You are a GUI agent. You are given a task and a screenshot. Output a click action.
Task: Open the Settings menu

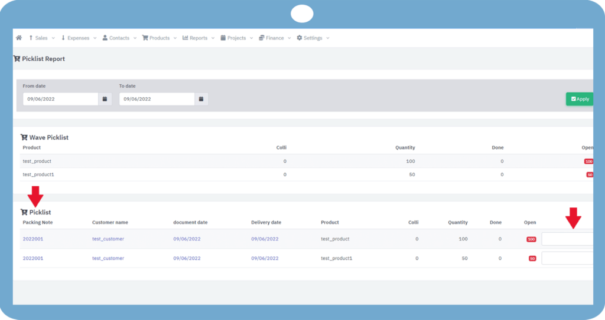[x=313, y=38]
